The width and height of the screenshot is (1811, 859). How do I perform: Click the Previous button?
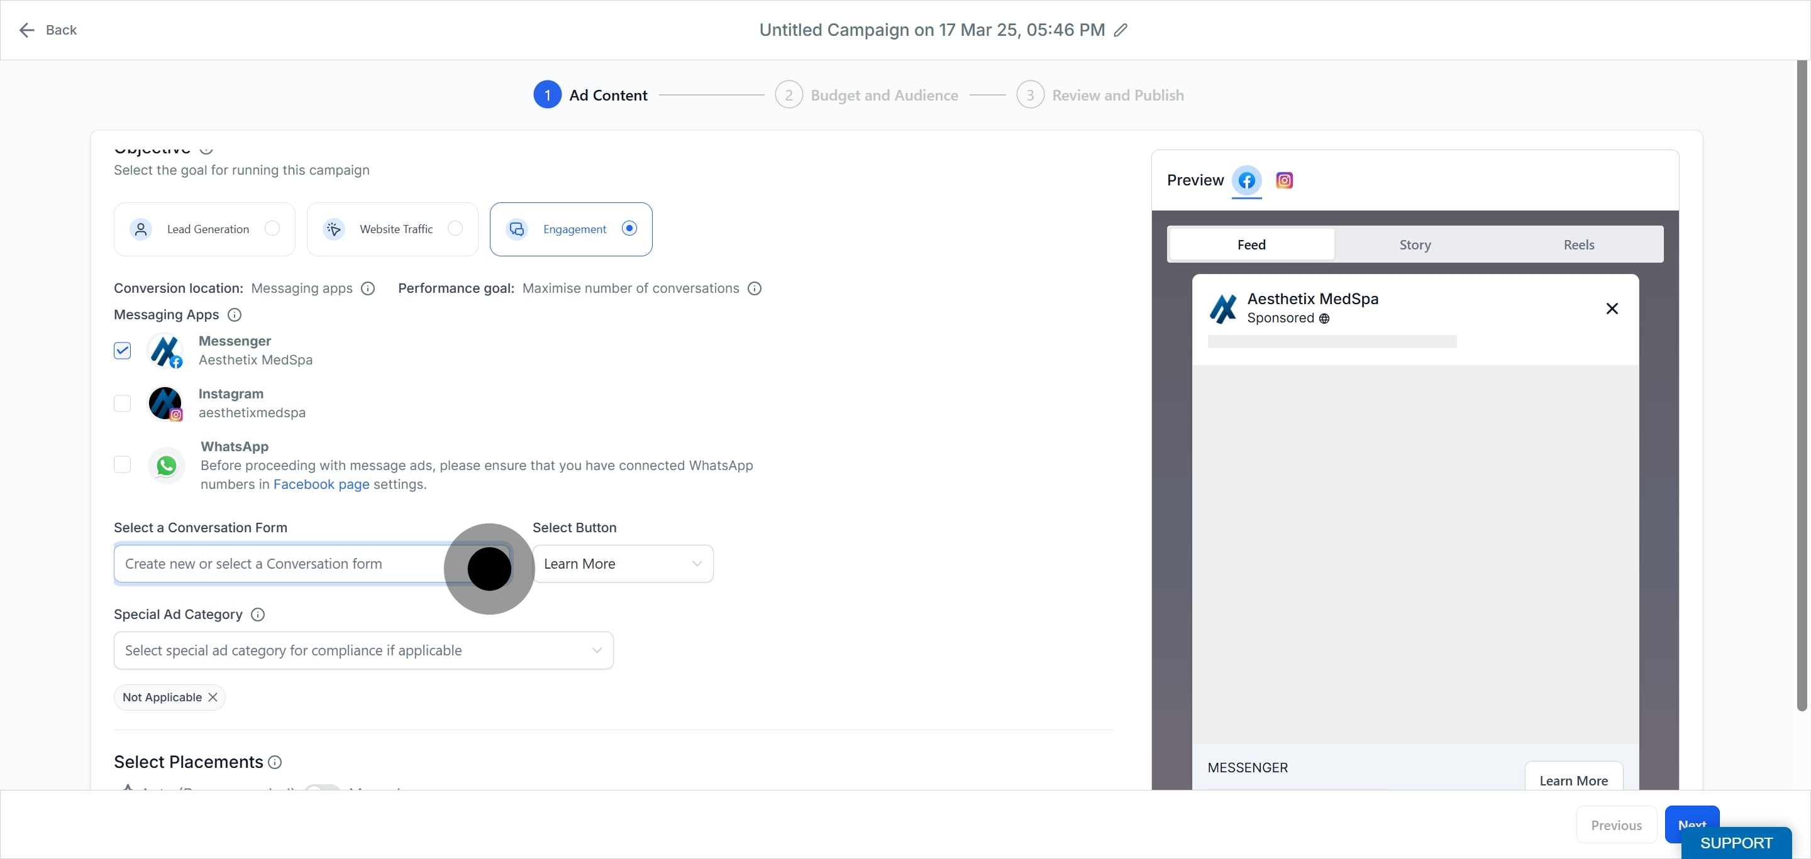pos(1616,825)
